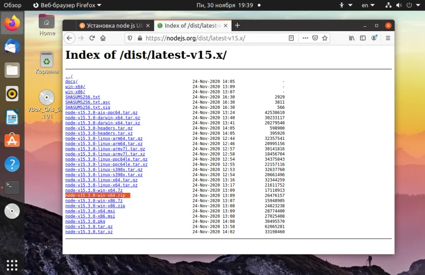This screenshot has height=275, width=425.
Task: Open the Корзина trash on desktop
Action: pyautogui.click(x=47, y=63)
